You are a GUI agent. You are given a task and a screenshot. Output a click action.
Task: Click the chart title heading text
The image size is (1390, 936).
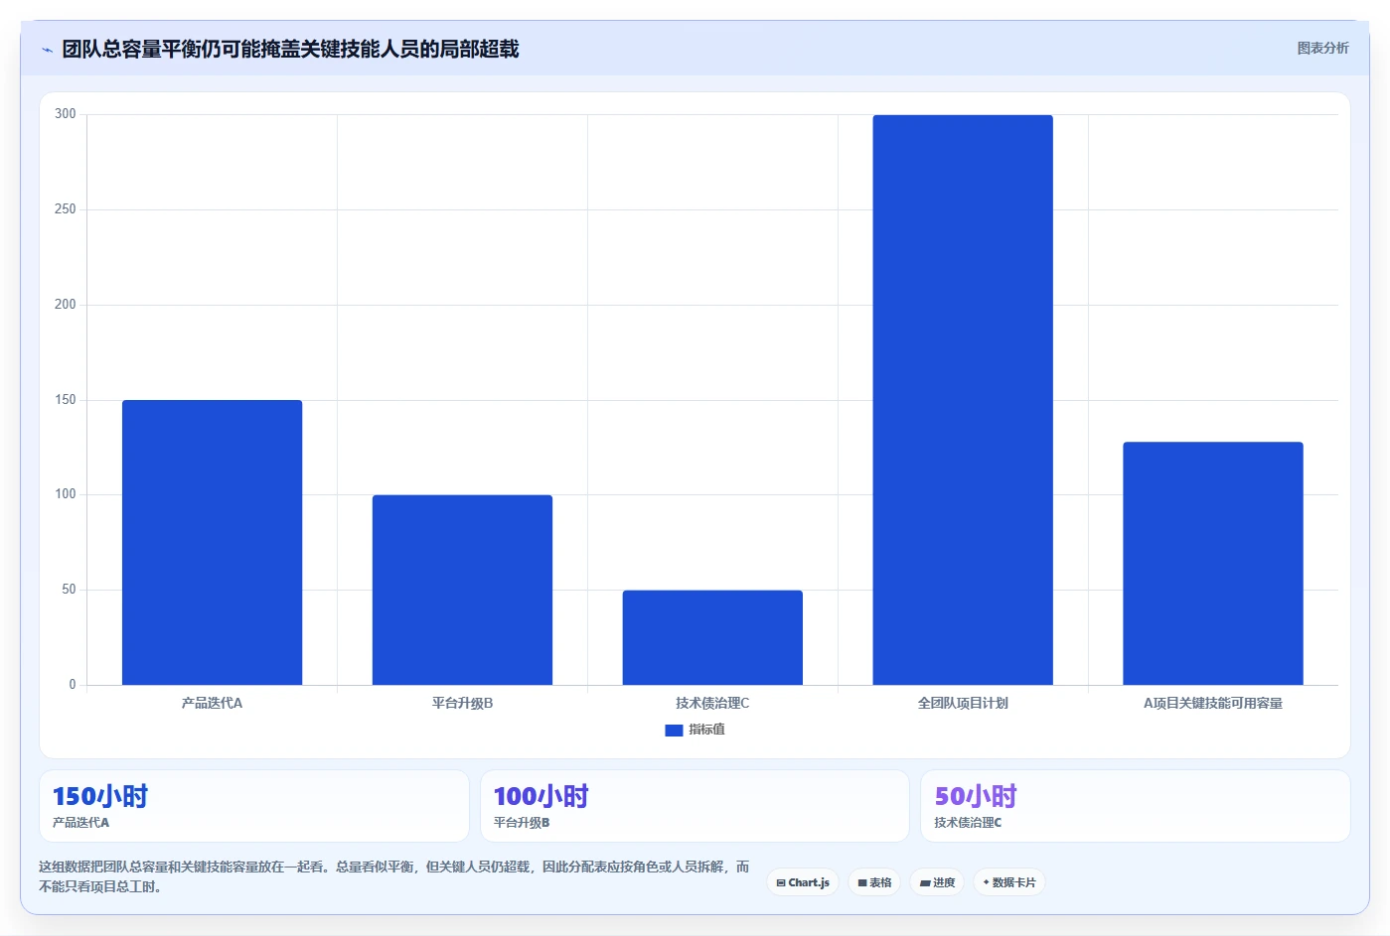pyautogui.click(x=290, y=50)
